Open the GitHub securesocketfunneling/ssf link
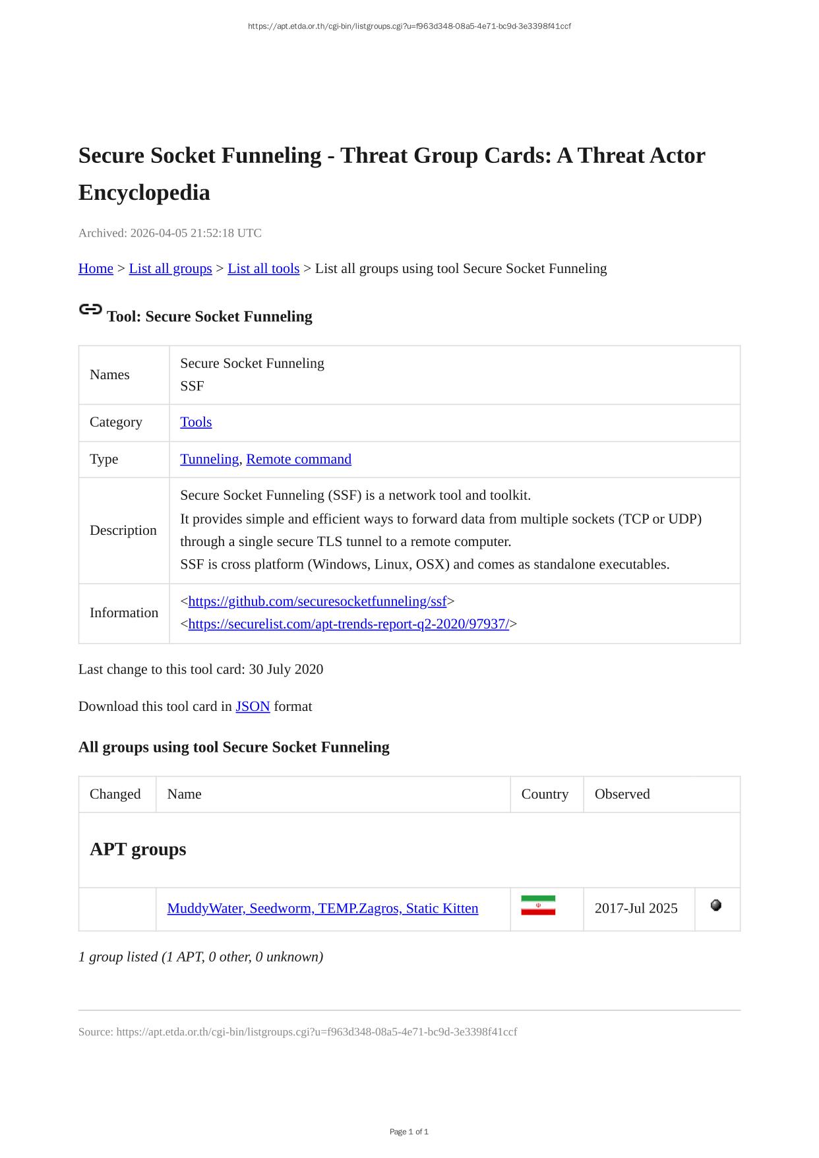This screenshot has width=819, height=1158. pyautogui.click(x=317, y=601)
